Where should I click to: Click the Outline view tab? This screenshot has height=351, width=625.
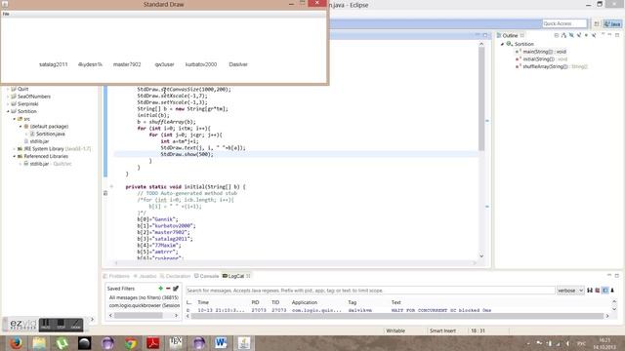[510, 36]
